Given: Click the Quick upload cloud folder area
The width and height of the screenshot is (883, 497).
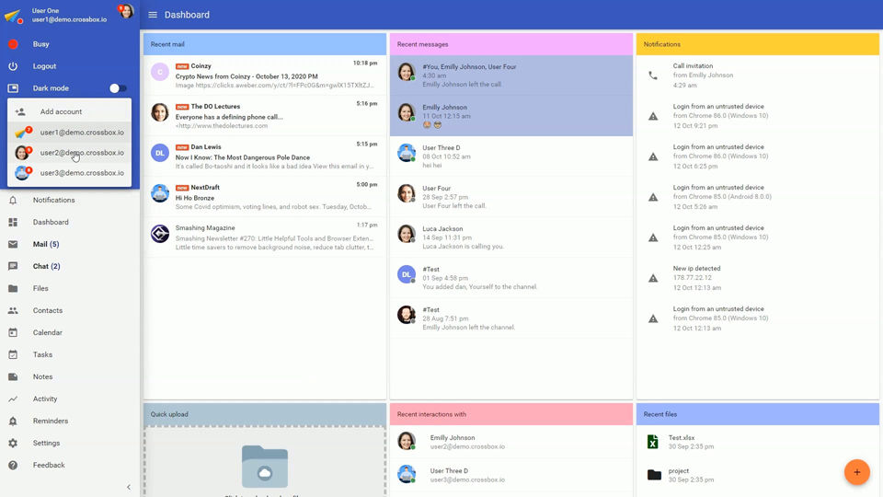Looking at the screenshot, I should point(264,467).
